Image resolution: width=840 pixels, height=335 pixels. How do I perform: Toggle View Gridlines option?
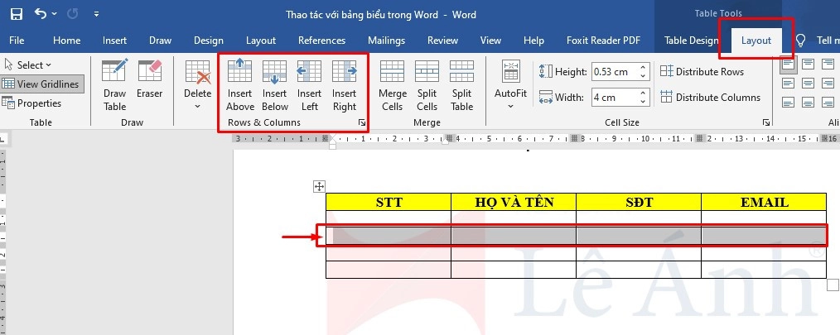click(41, 84)
